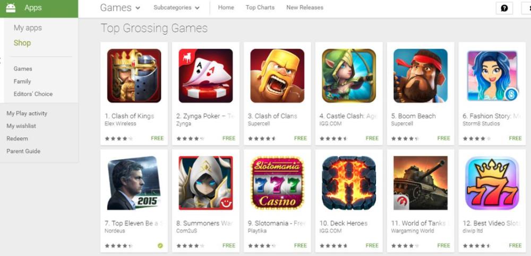Select Editors' Choice in sidebar

tap(33, 94)
